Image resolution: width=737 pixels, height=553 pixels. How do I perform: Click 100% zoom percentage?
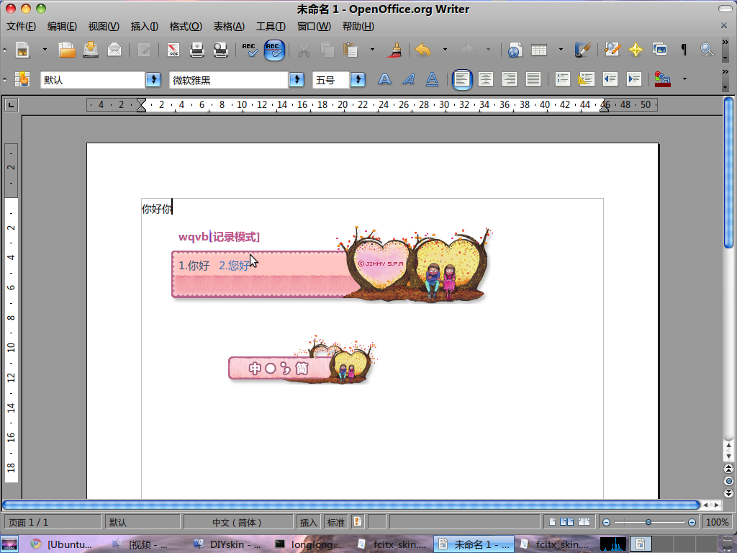tap(717, 523)
